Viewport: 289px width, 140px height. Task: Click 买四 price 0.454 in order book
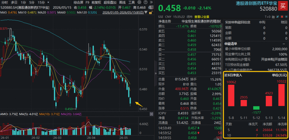192,68
